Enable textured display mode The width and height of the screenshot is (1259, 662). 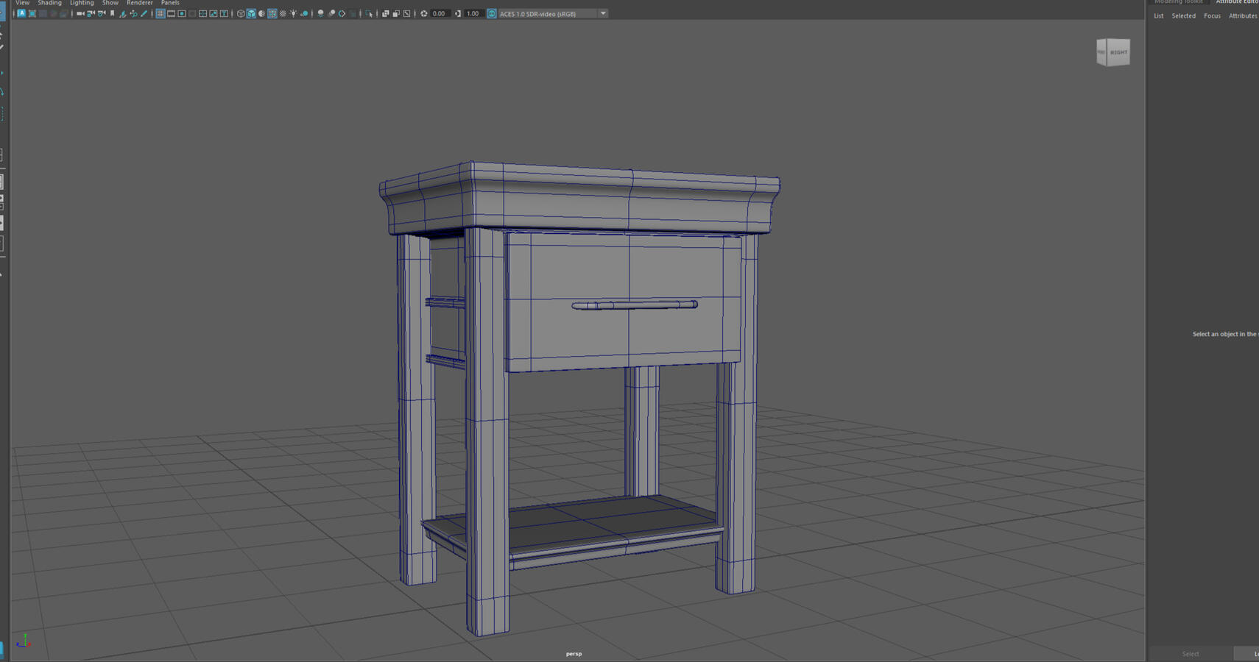(x=283, y=13)
